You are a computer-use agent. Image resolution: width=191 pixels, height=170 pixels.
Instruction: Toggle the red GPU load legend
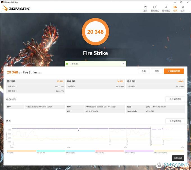coord(110,151)
